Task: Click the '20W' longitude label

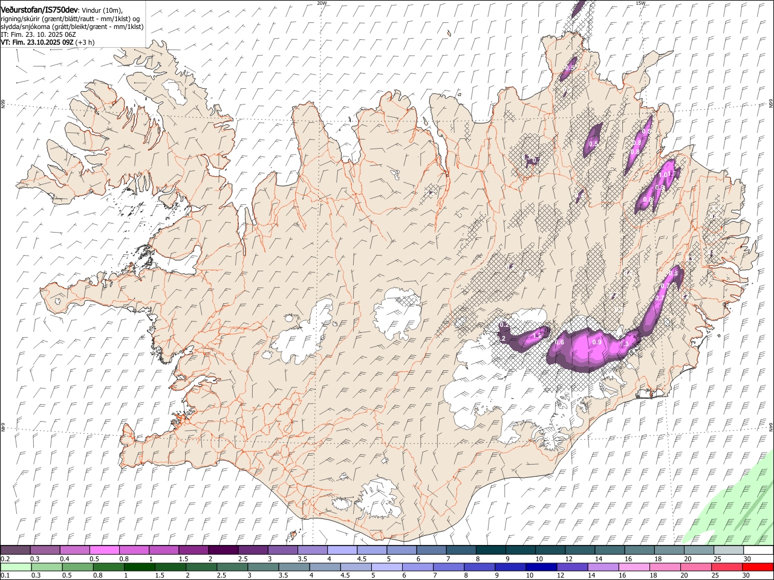Action: (x=322, y=3)
